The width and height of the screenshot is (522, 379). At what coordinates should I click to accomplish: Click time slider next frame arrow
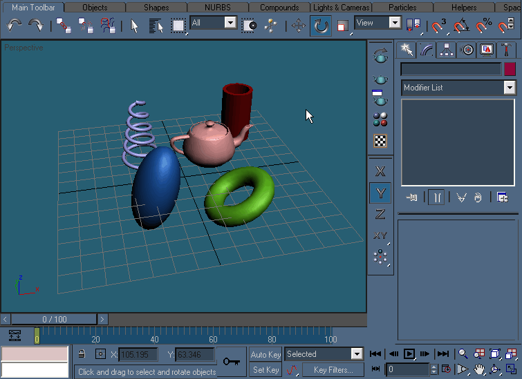102,319
